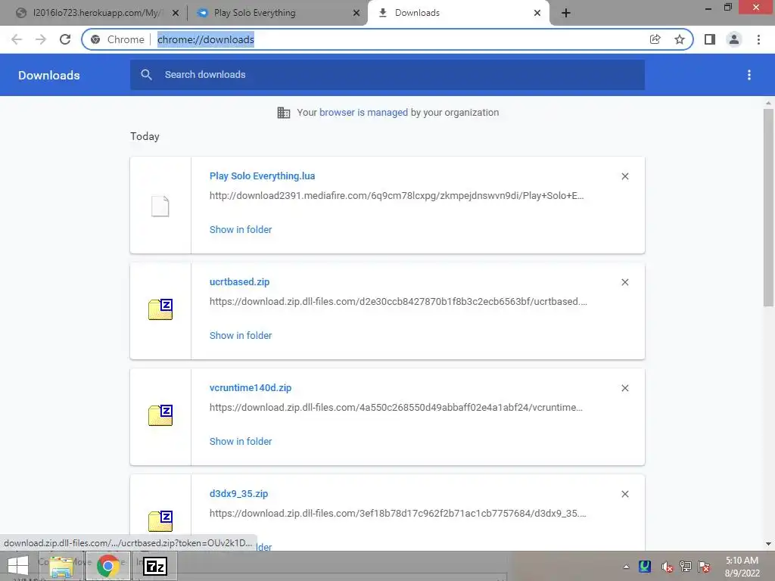Remove vcruntime140d.zip from the list
This screenshot has height=581, width=775.
(624, 388)
